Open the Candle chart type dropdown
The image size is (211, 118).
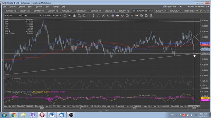[x=48, y=16]
